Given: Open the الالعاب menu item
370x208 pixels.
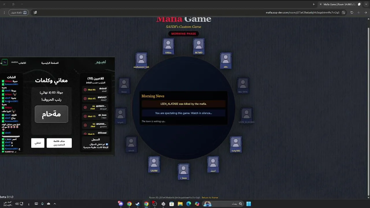Looking at the screenshot, I should (x=22, y=63).
